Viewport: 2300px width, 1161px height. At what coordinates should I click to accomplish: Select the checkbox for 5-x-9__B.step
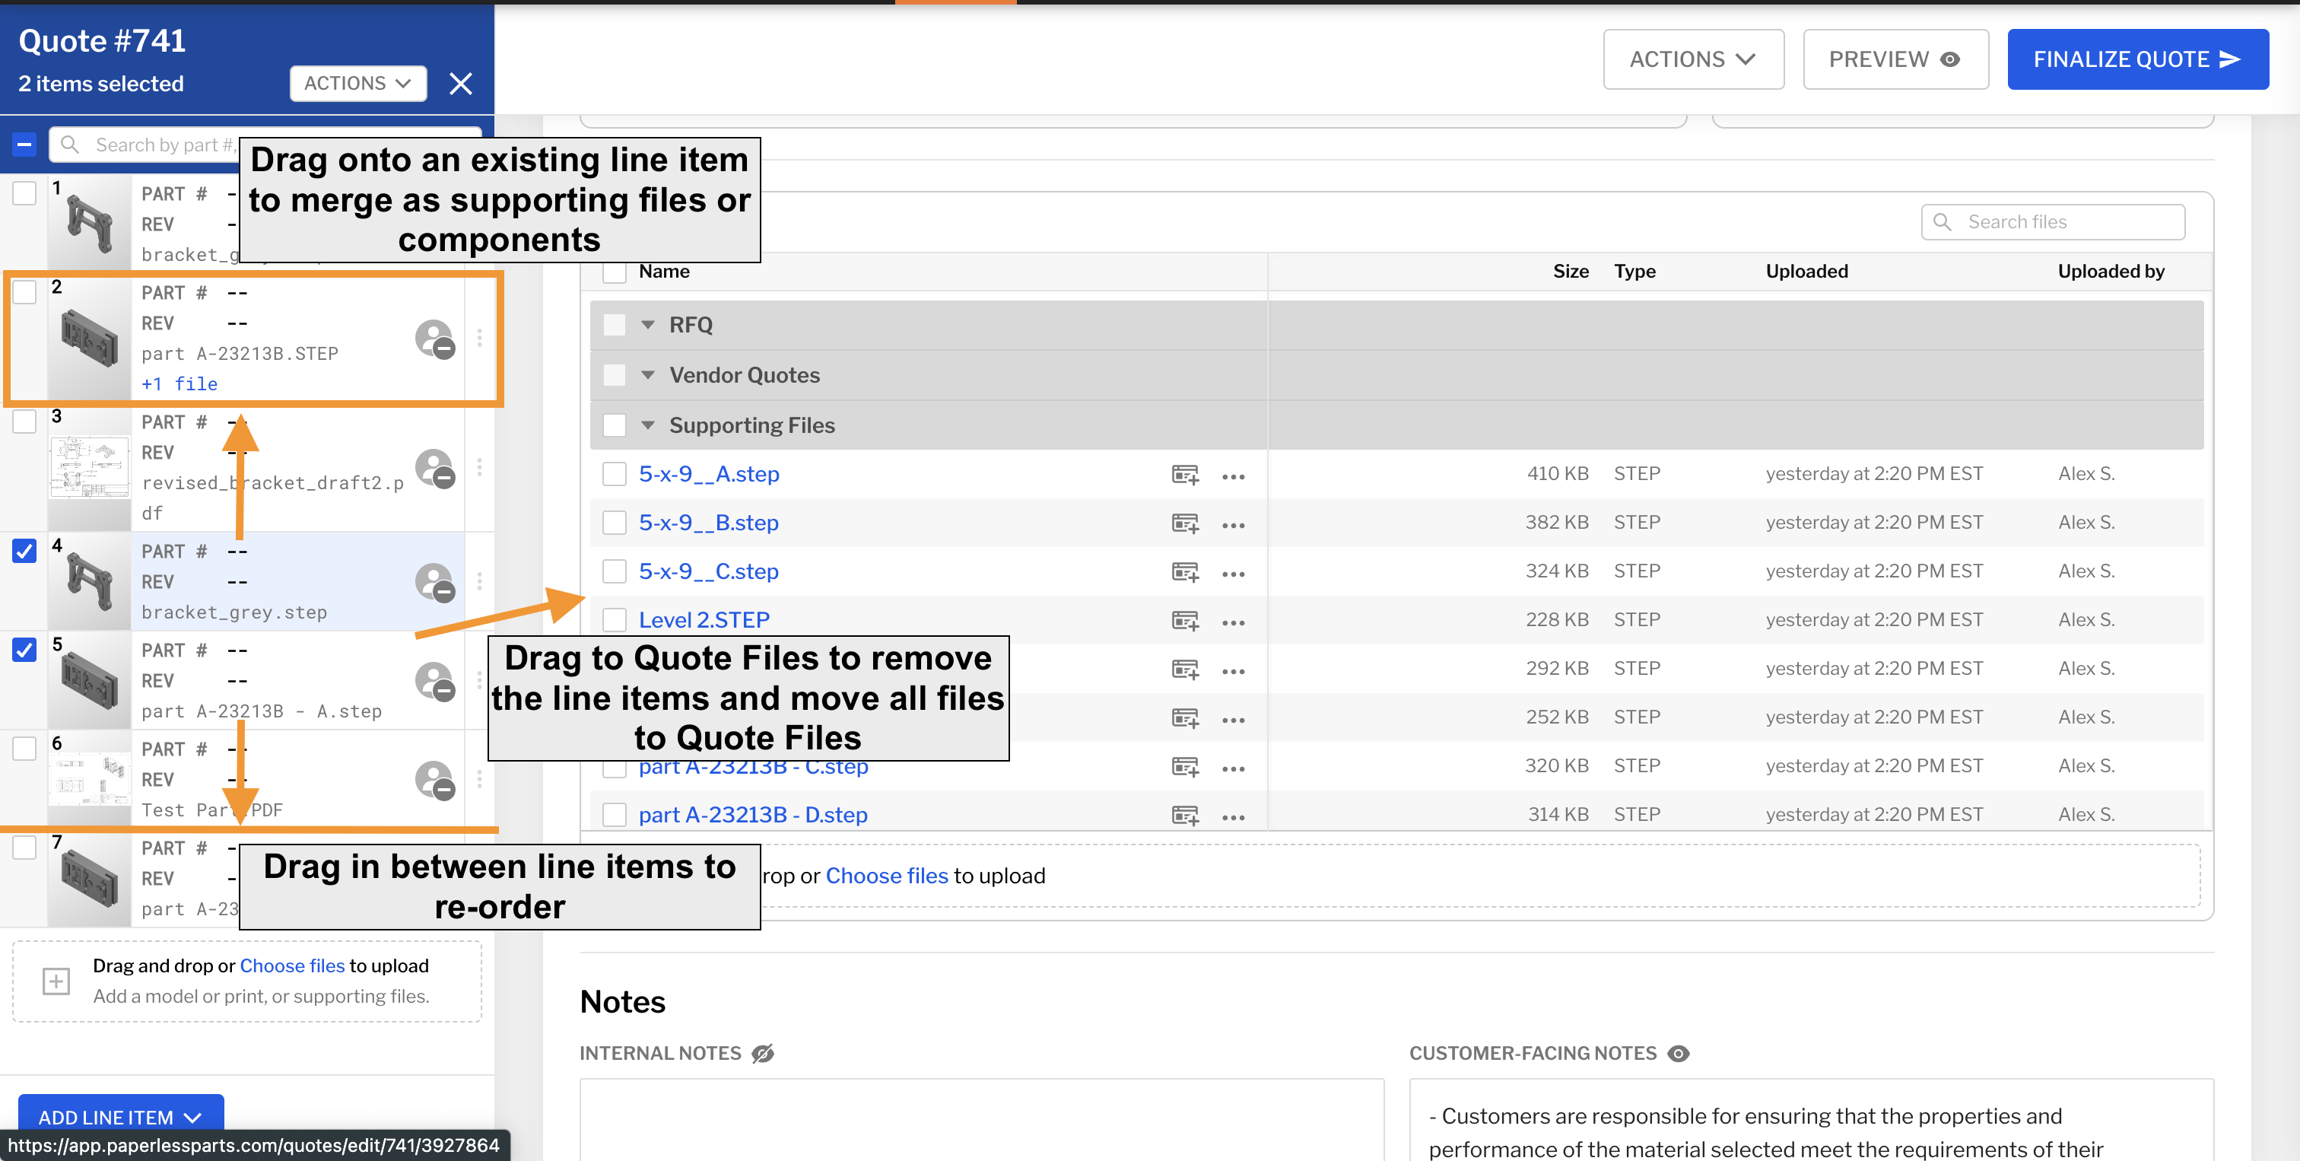[x=615, y=523]
